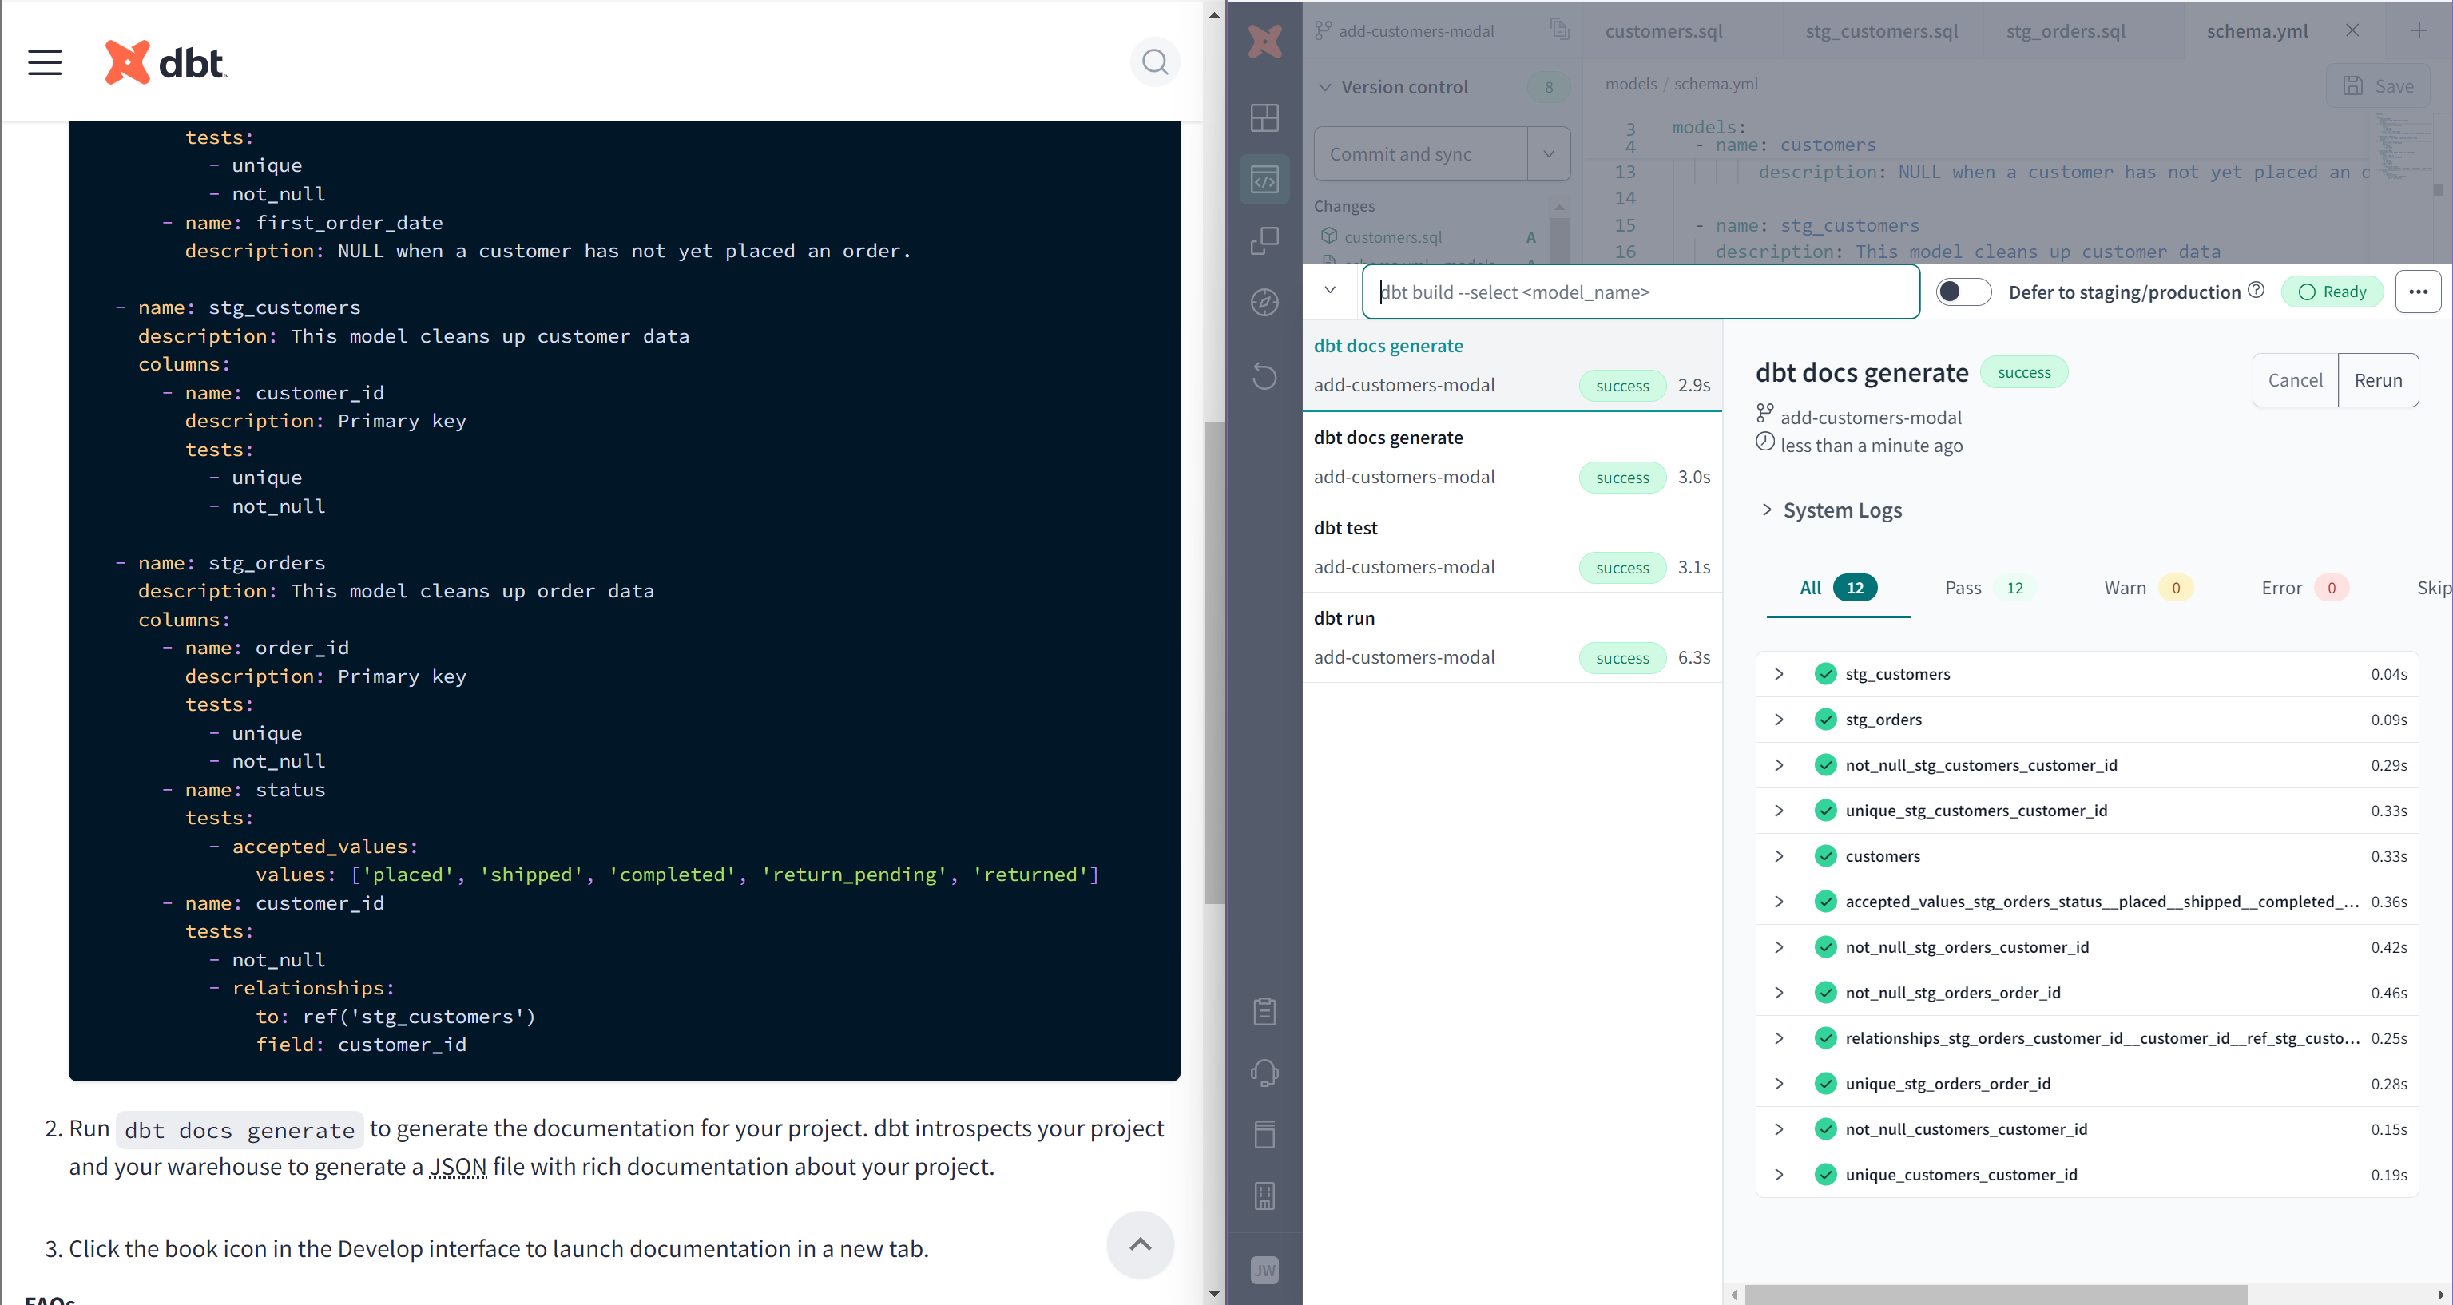This screenshot has width=2453, height=1305.
Task: Select the 3.0s dbt docs generate entry
Action: [1512, 457]
